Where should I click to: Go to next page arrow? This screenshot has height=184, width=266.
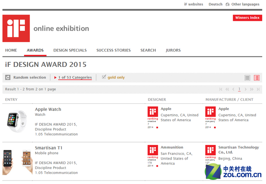click(x=245, y=89)
